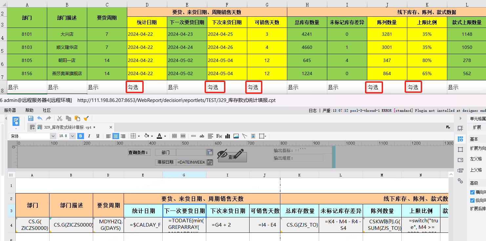
Task: Redo the last undone action
Action: tap(48, 118)
